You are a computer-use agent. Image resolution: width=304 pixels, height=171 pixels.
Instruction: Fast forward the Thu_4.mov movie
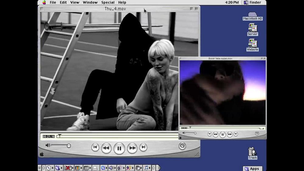(x=132, y=148)
